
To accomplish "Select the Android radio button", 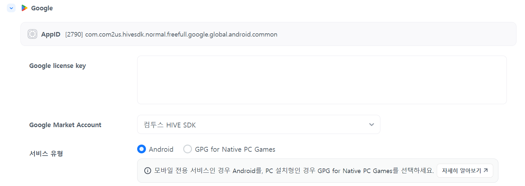I will (141, 149).
